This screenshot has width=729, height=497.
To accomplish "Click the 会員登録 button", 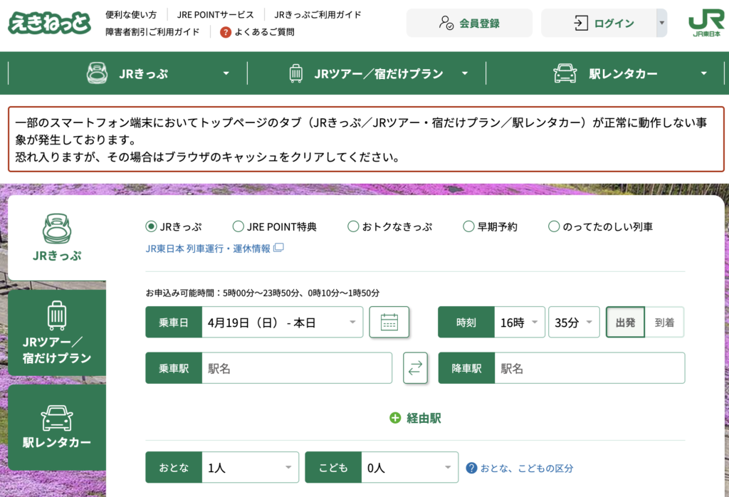I will point(469,23).
